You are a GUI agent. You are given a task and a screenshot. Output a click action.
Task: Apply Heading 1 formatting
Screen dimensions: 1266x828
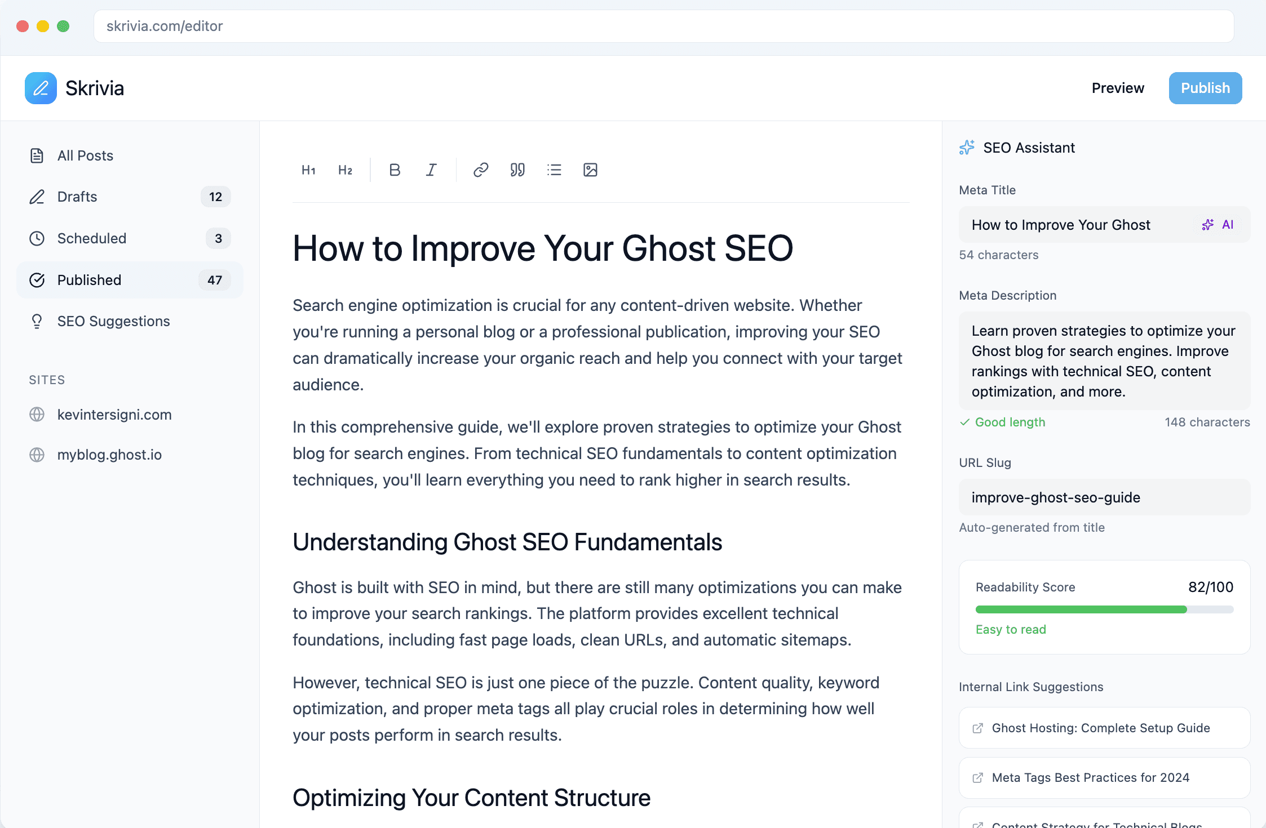point(308,170)
